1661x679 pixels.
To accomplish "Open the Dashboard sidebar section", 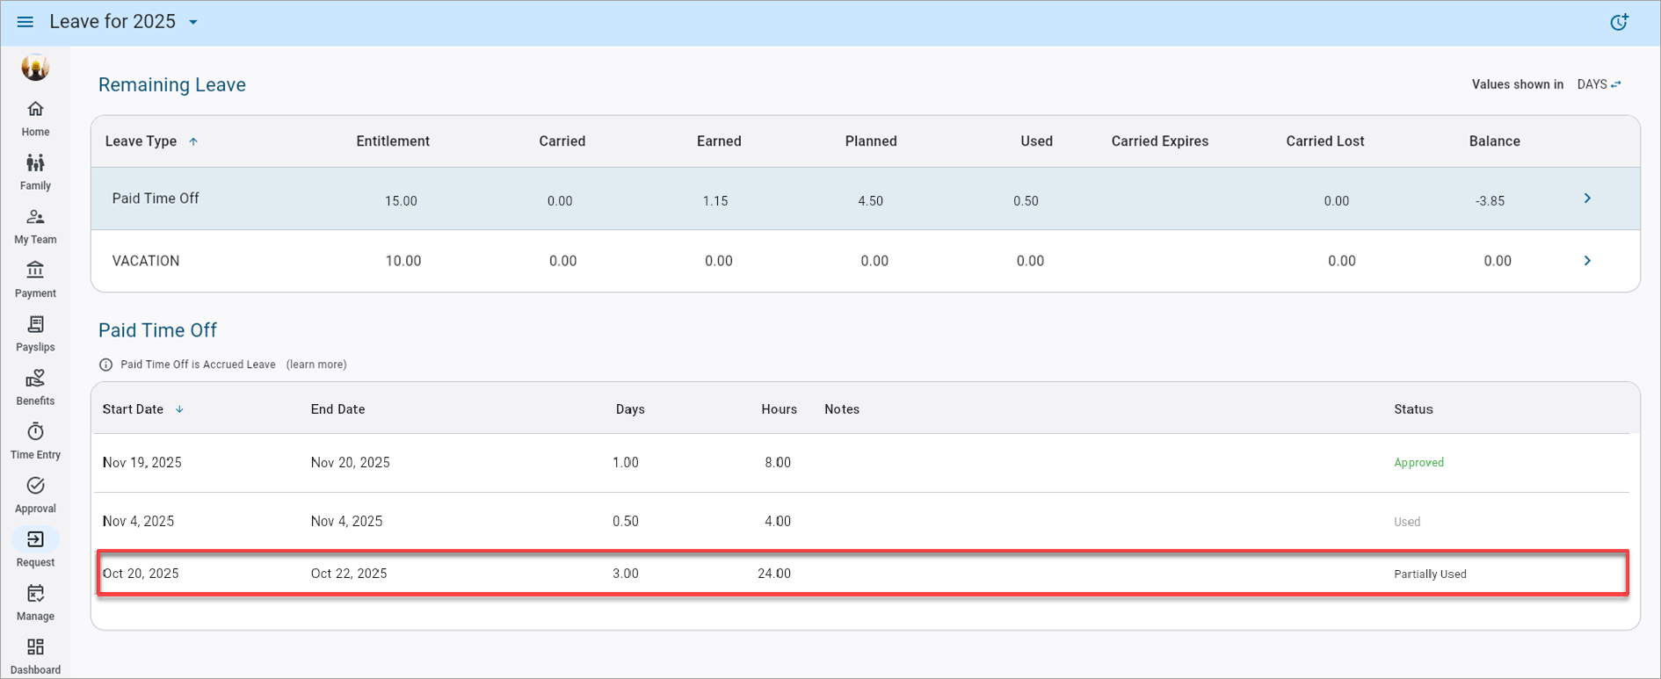I will tap(35, 657).
